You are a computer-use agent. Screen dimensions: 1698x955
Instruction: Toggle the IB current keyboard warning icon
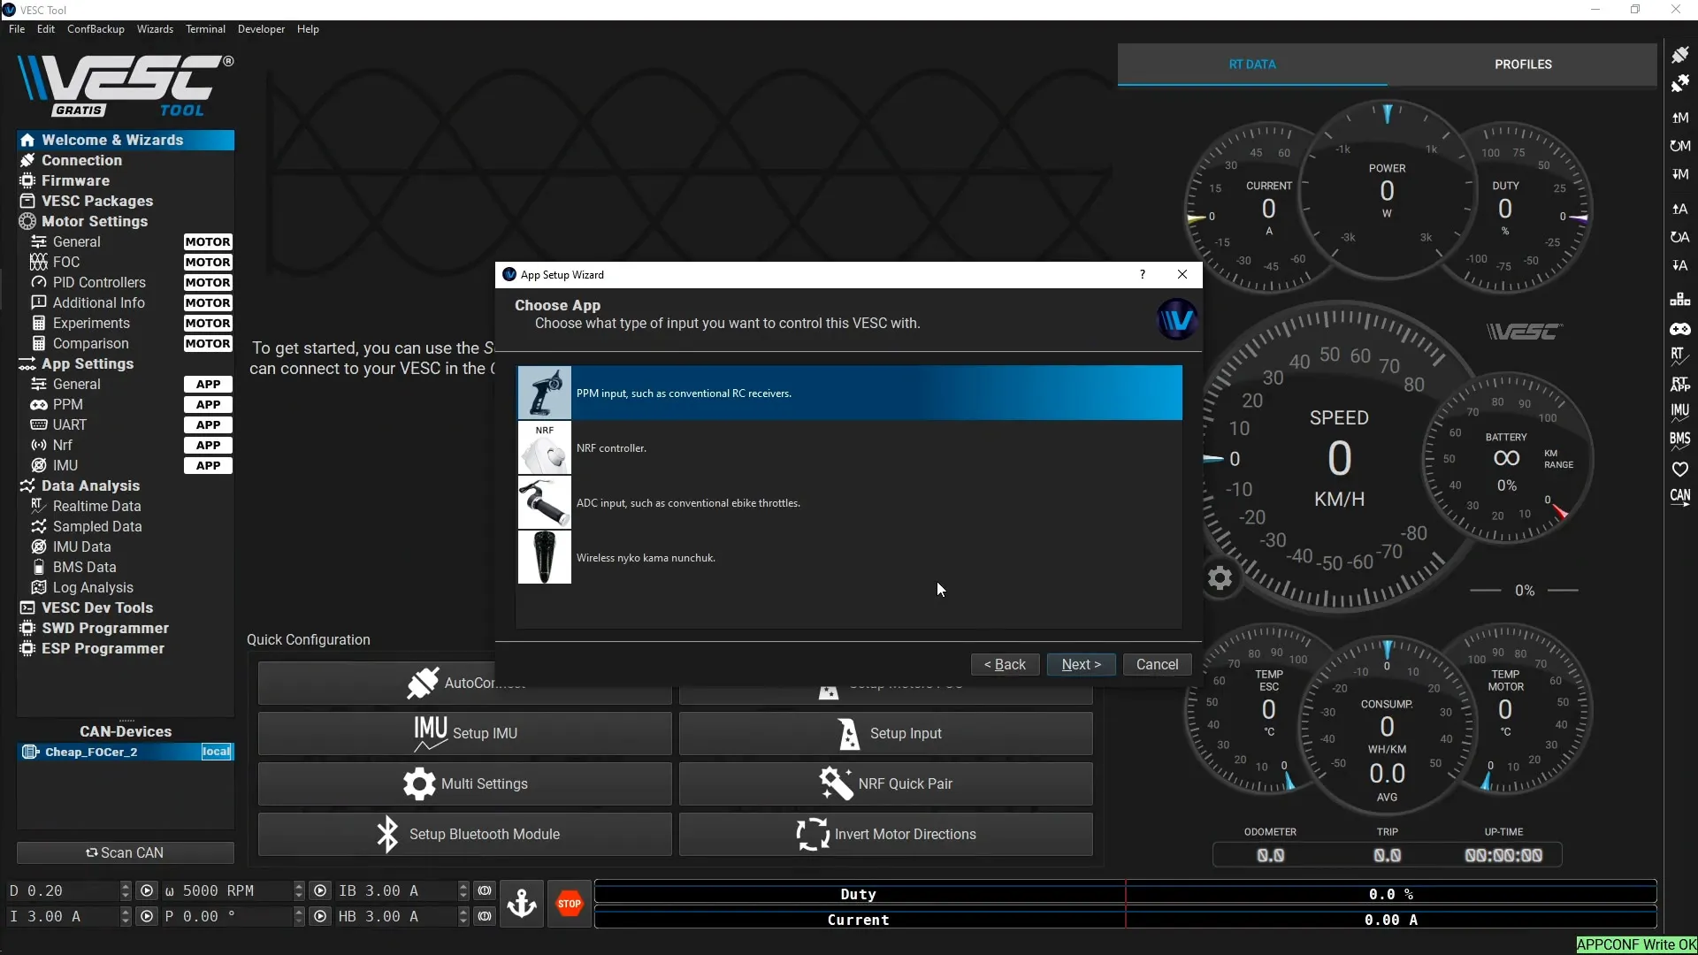(485, 890)
